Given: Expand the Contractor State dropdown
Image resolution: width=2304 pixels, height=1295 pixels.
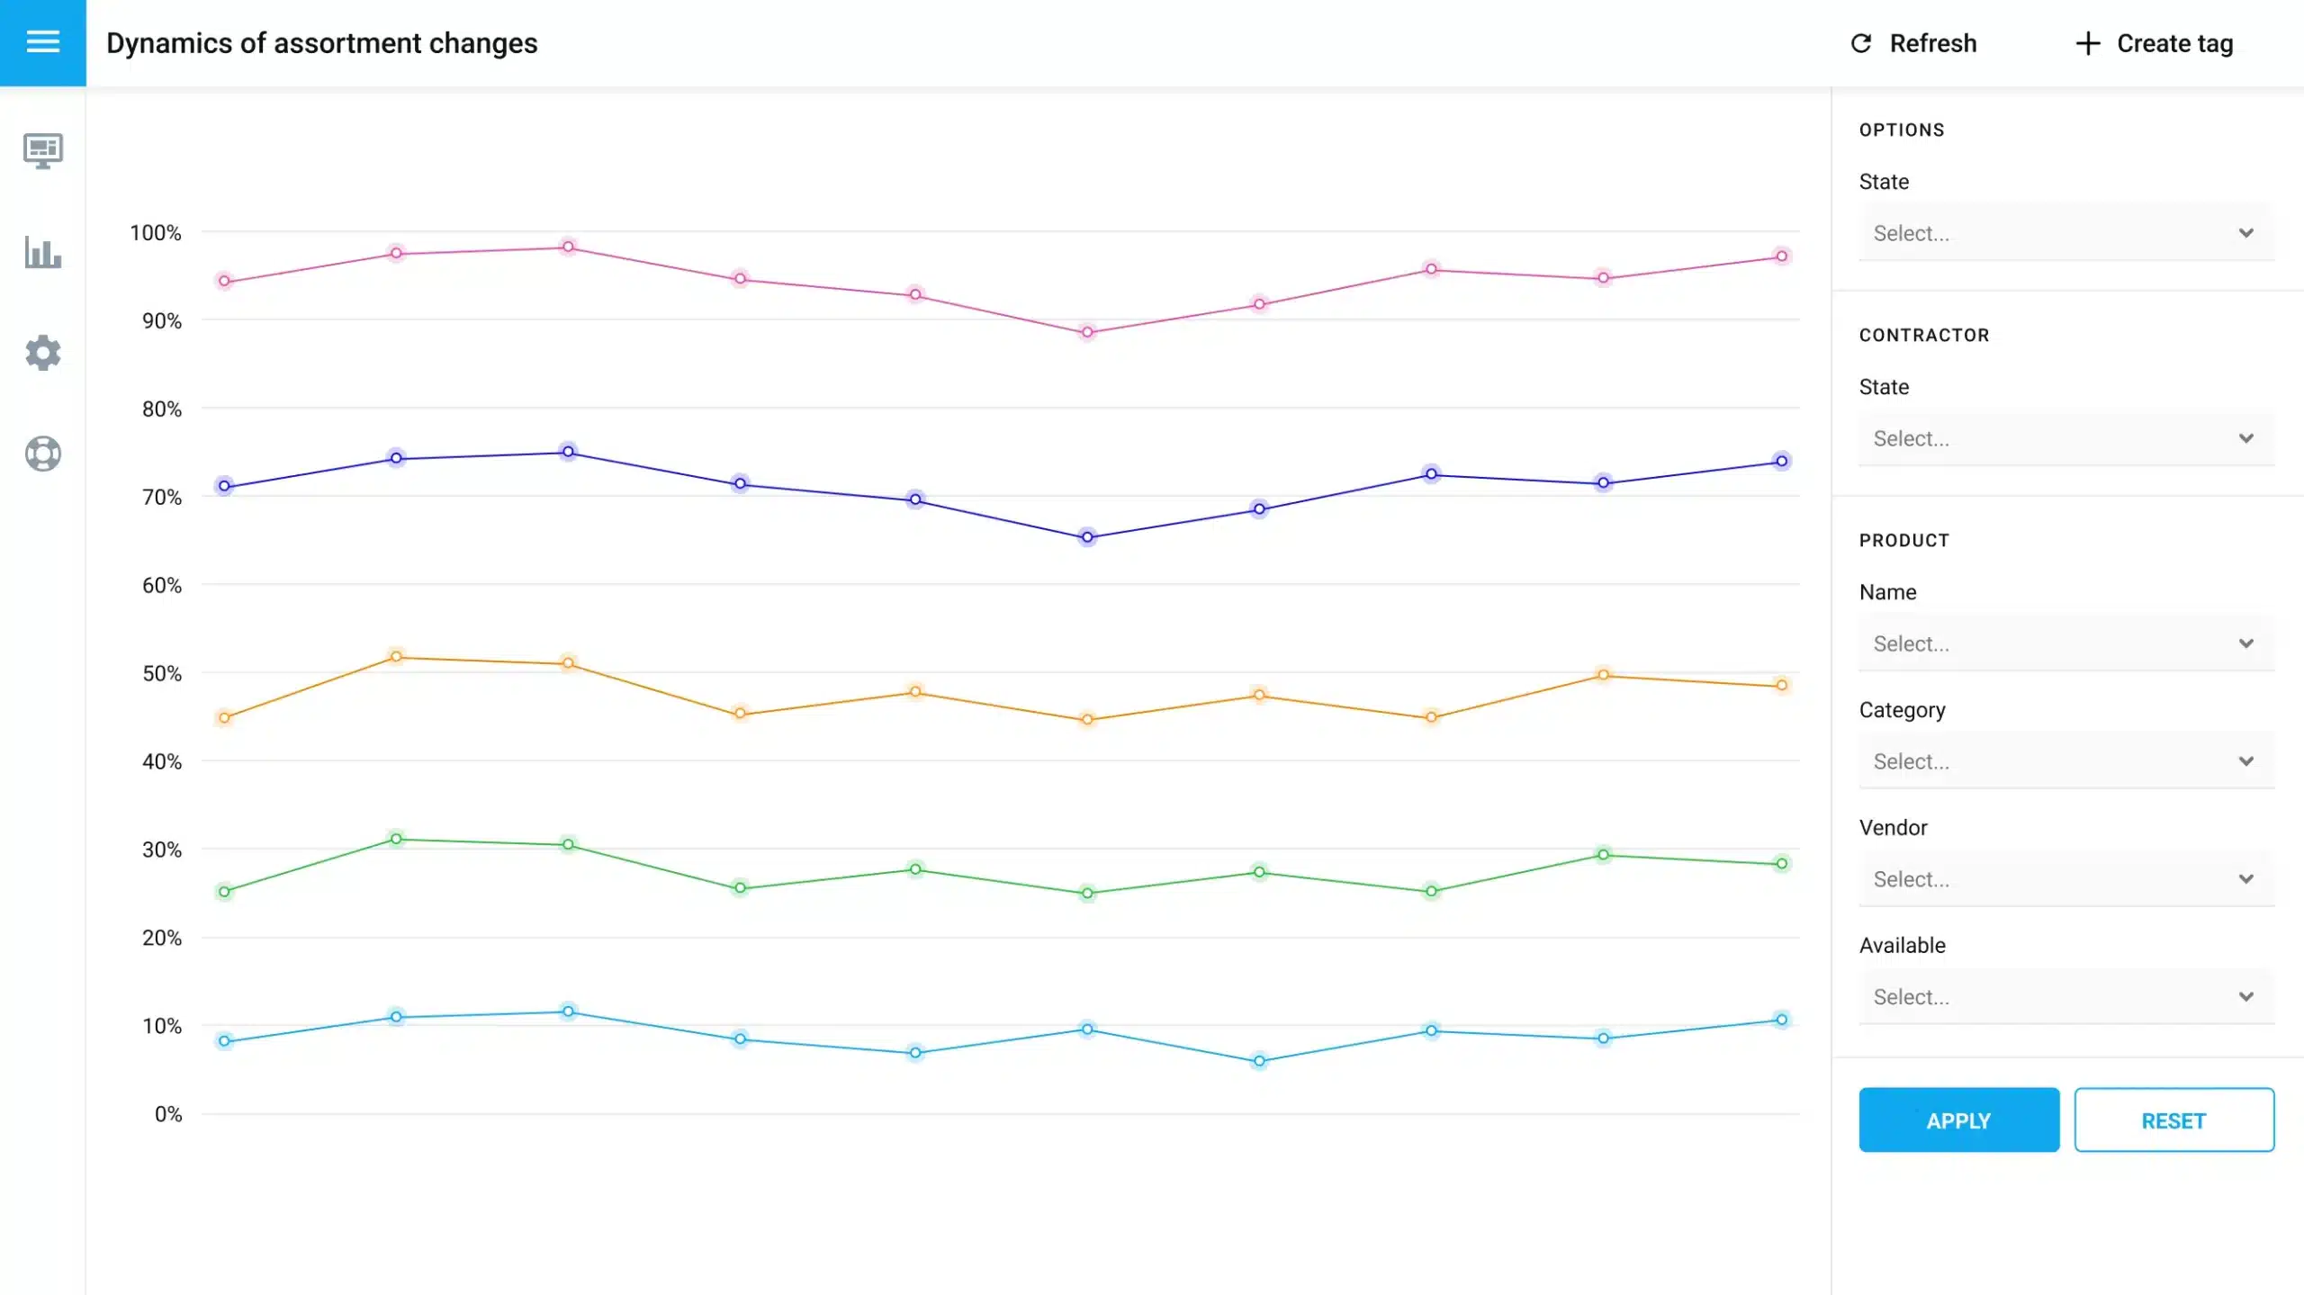Looking at the screenshot, I should click(2065, 438).
